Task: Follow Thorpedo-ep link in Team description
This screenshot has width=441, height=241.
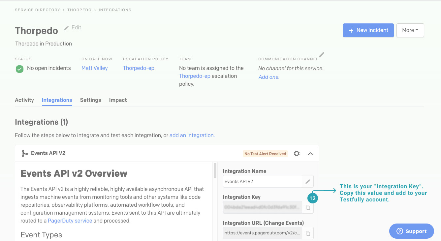Action: (195, 76)
